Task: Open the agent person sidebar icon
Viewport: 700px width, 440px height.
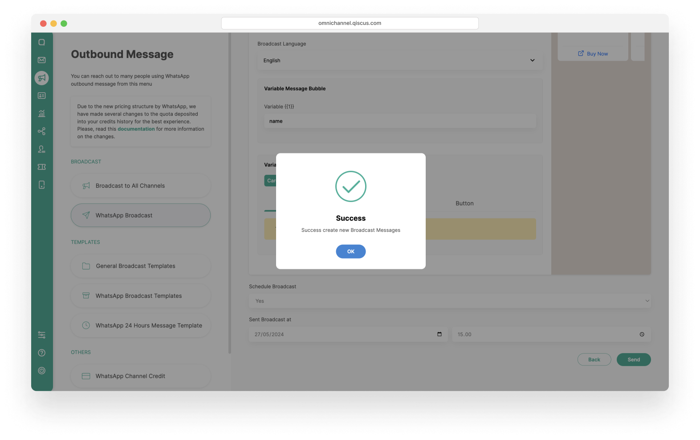Action: coord(42,149)
